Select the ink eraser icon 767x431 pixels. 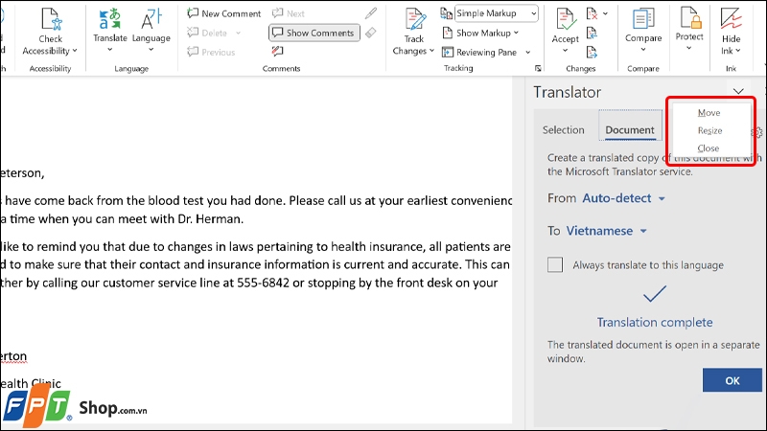coord(371,33)
